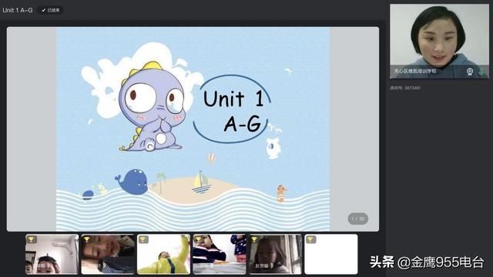Select the yellow-jacket student video tile
Viewport: 493px width, 277px height.
coord(163,254)
